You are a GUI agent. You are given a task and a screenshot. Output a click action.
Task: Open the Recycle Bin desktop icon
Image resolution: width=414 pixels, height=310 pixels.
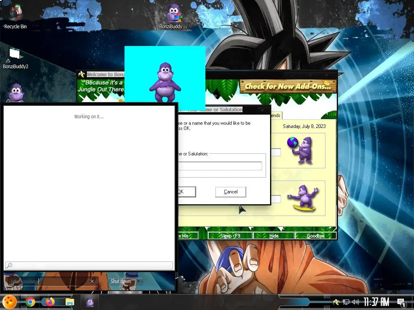point(15,16)
